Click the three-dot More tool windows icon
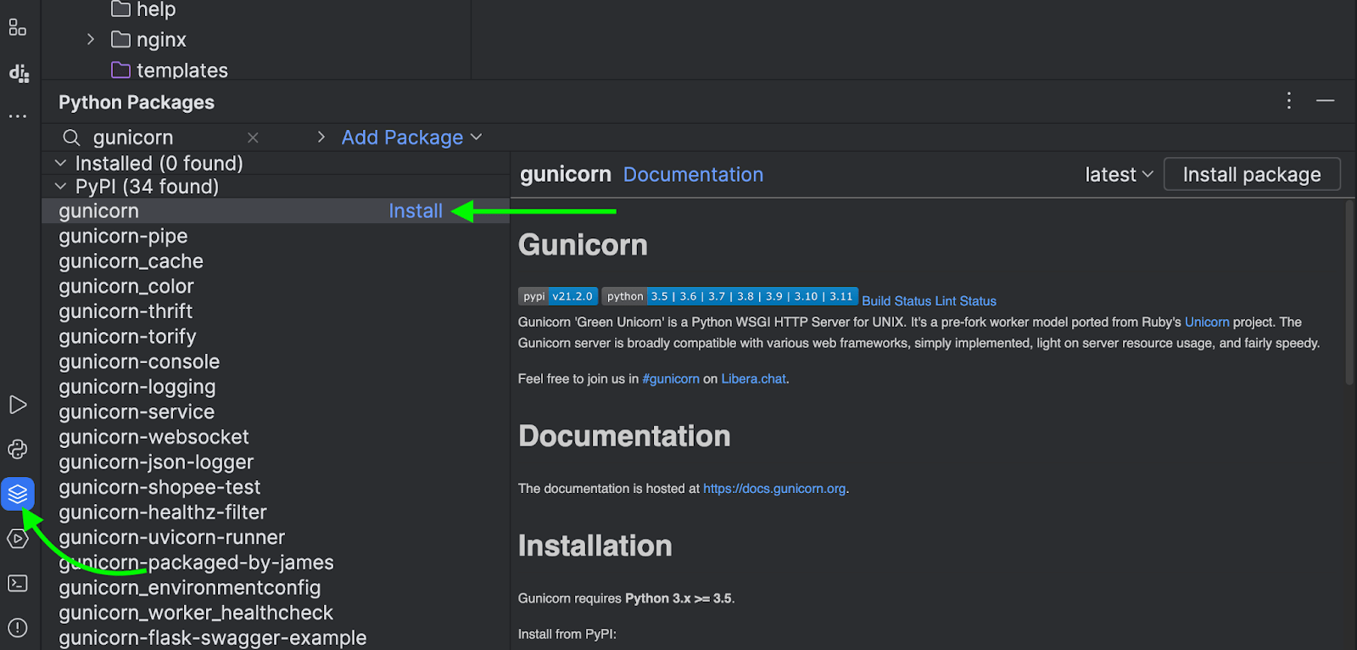 [x=18, y=116]
